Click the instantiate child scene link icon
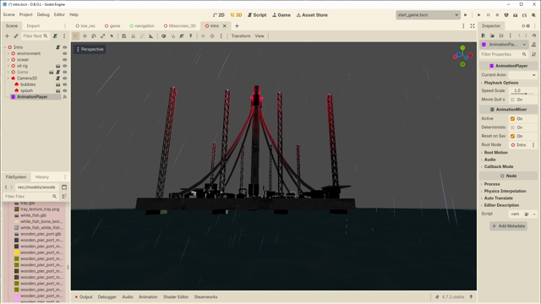541x304 pixels. point(16,35)
